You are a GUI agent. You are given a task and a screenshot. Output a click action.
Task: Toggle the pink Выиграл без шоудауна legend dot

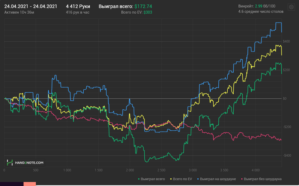click(242, 179)
